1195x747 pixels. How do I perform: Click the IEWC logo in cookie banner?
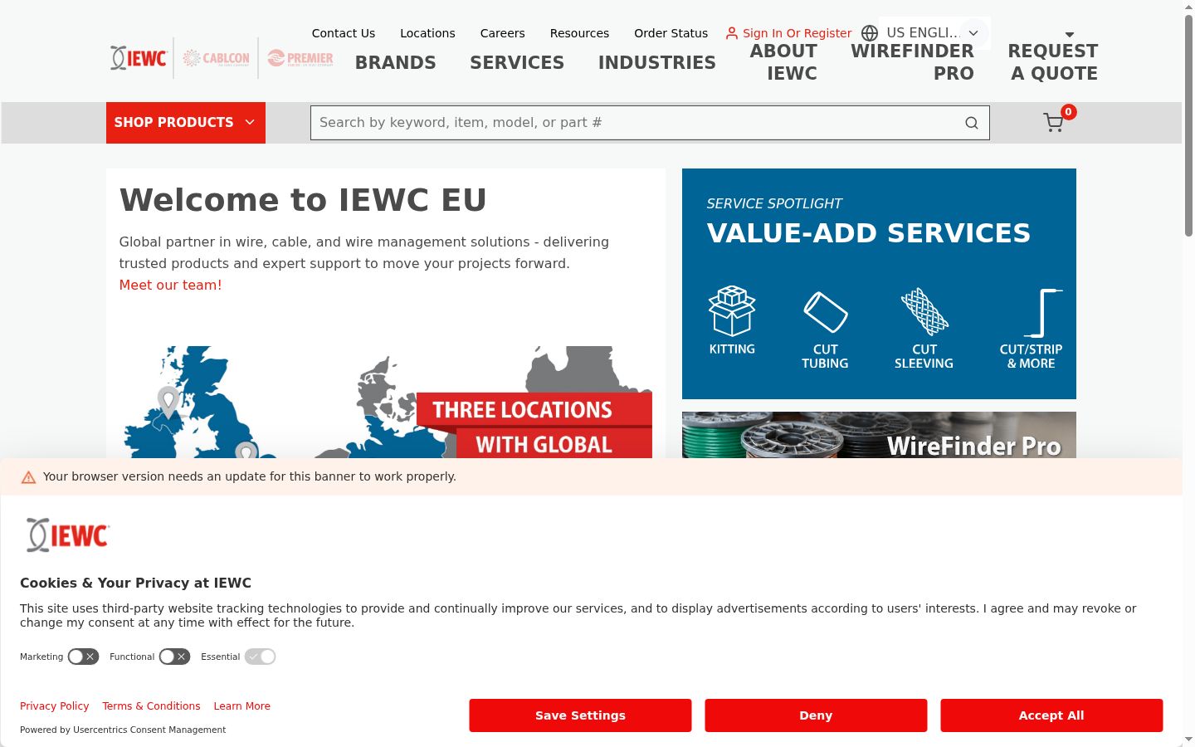coord(68,535)
